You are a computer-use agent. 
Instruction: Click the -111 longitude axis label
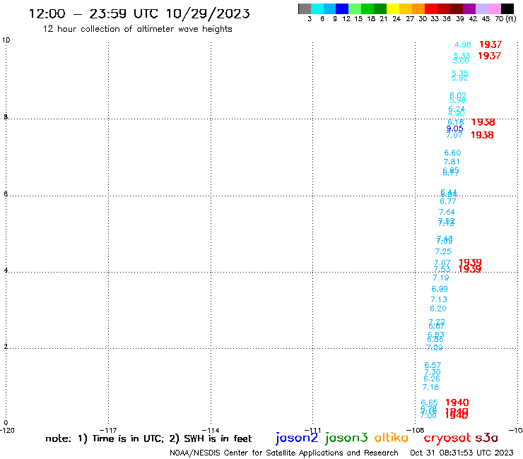312,430
